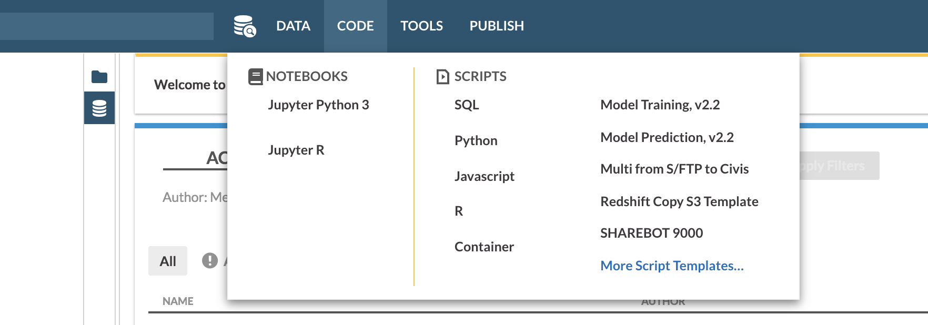Click the search field in the top bar
Screen dimensions: 928x325
[107, 26]
